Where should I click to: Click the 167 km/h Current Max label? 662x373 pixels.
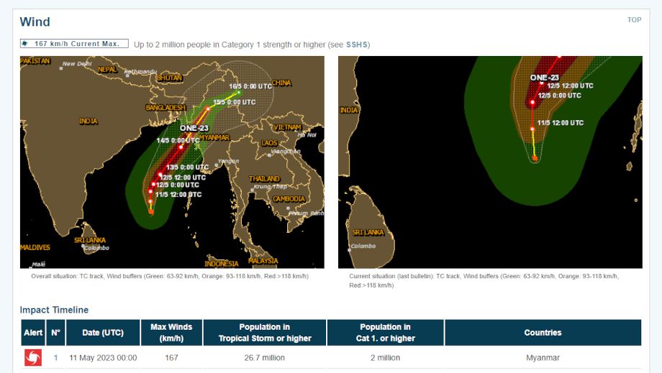pos(77,44)
